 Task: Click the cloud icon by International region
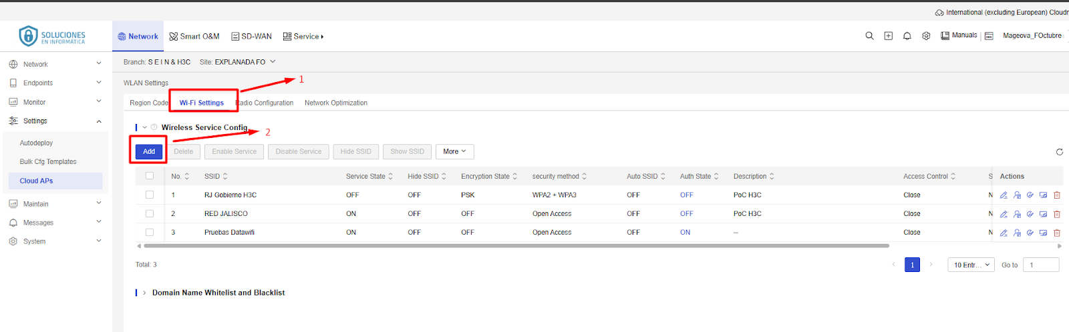(939, 13)
